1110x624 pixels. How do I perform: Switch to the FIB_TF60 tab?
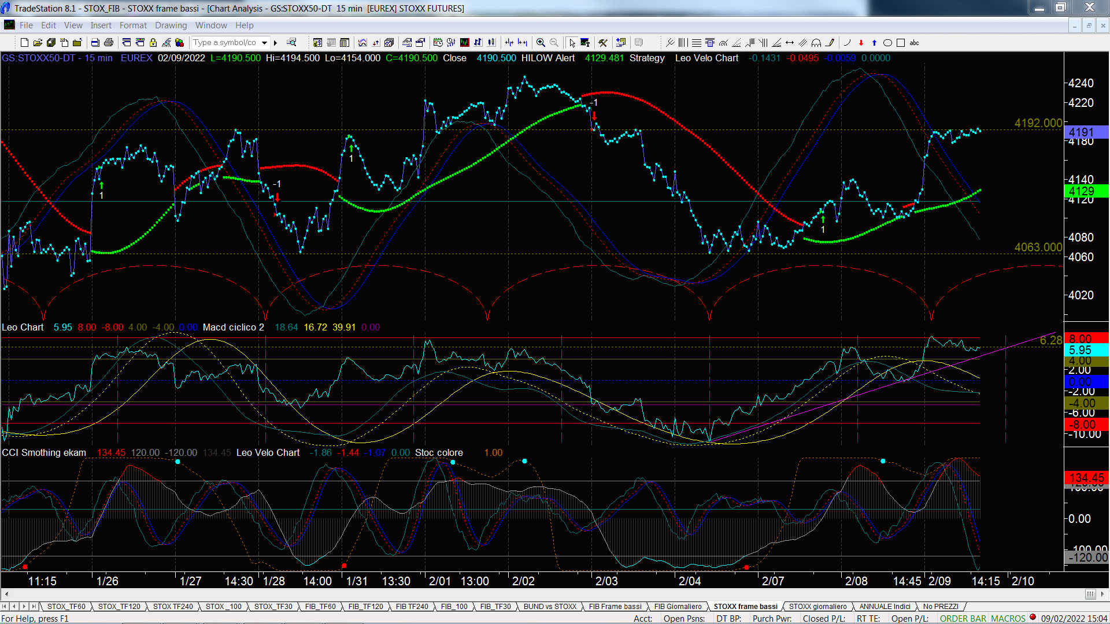(320, 606)
